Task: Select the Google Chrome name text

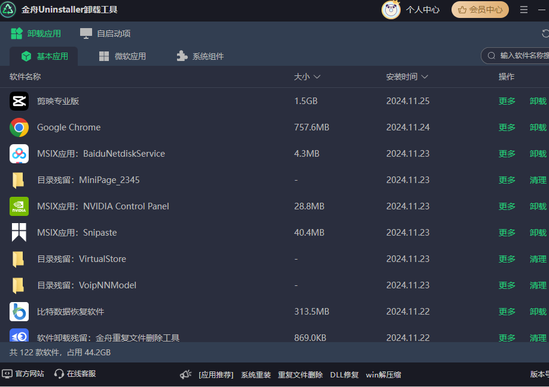Action: (69, 127)
